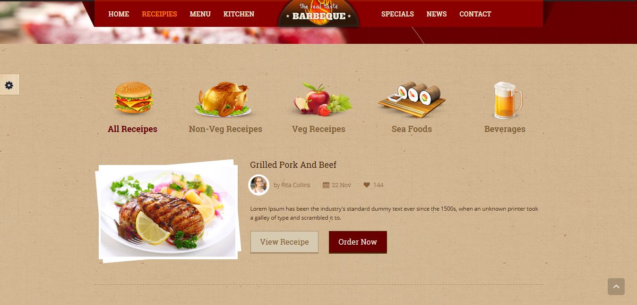Open the Specials navigation item
This screenshot has height=305, width=637.
[x=397, y=14]
